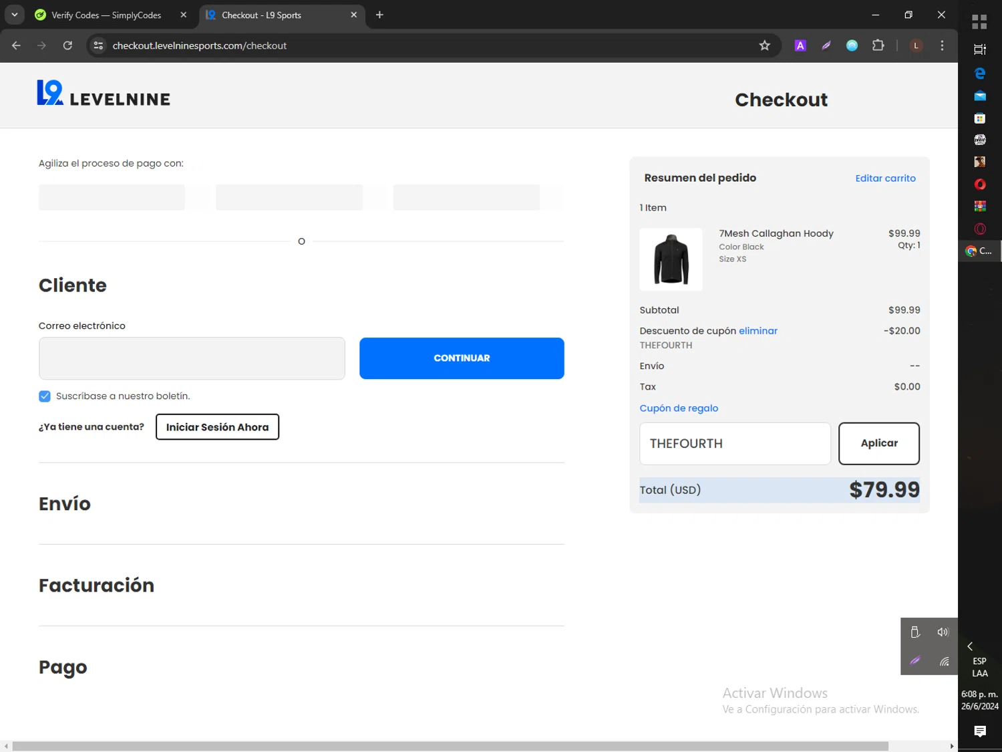Expand the Cupón de regalo section
The image size is (1002, 752).
tap(679, 408)
